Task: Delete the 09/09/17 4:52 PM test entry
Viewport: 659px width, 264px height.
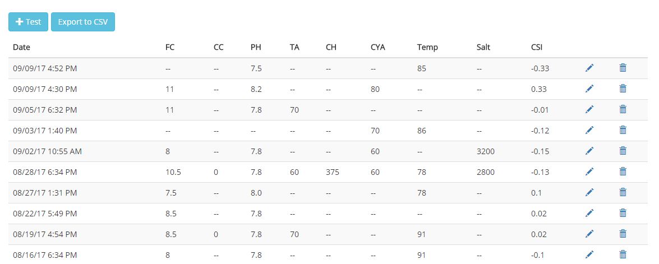Action: (623, 68)
